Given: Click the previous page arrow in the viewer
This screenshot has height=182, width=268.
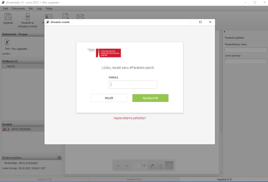Looking at the screenshot, I should 118,165.
